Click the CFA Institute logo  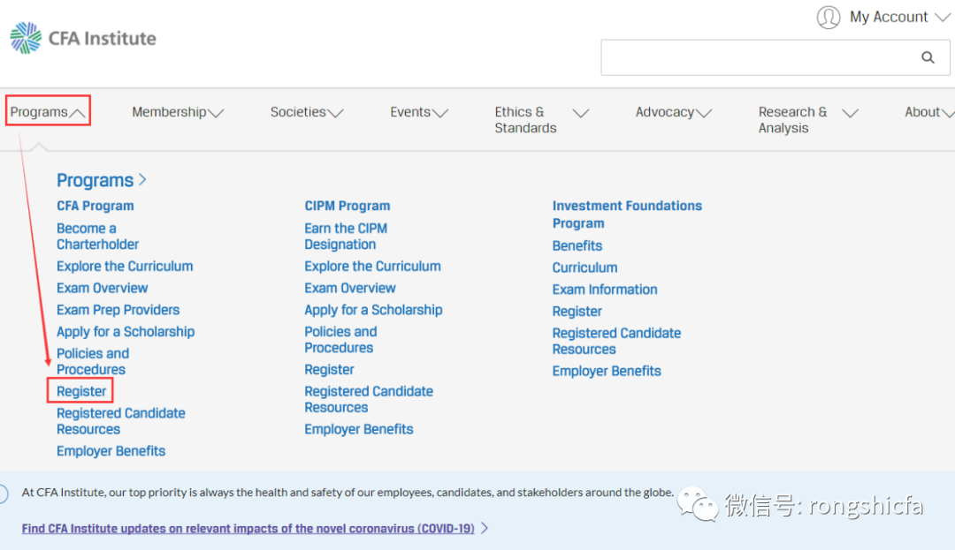point(82,38)
